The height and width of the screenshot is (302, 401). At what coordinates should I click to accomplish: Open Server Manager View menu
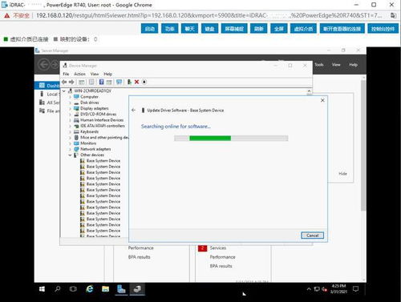pyautogui.click(x=336, y=65)
